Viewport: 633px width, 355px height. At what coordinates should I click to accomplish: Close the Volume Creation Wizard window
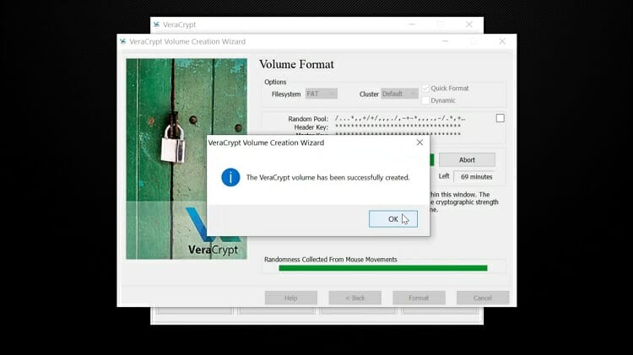502,41
